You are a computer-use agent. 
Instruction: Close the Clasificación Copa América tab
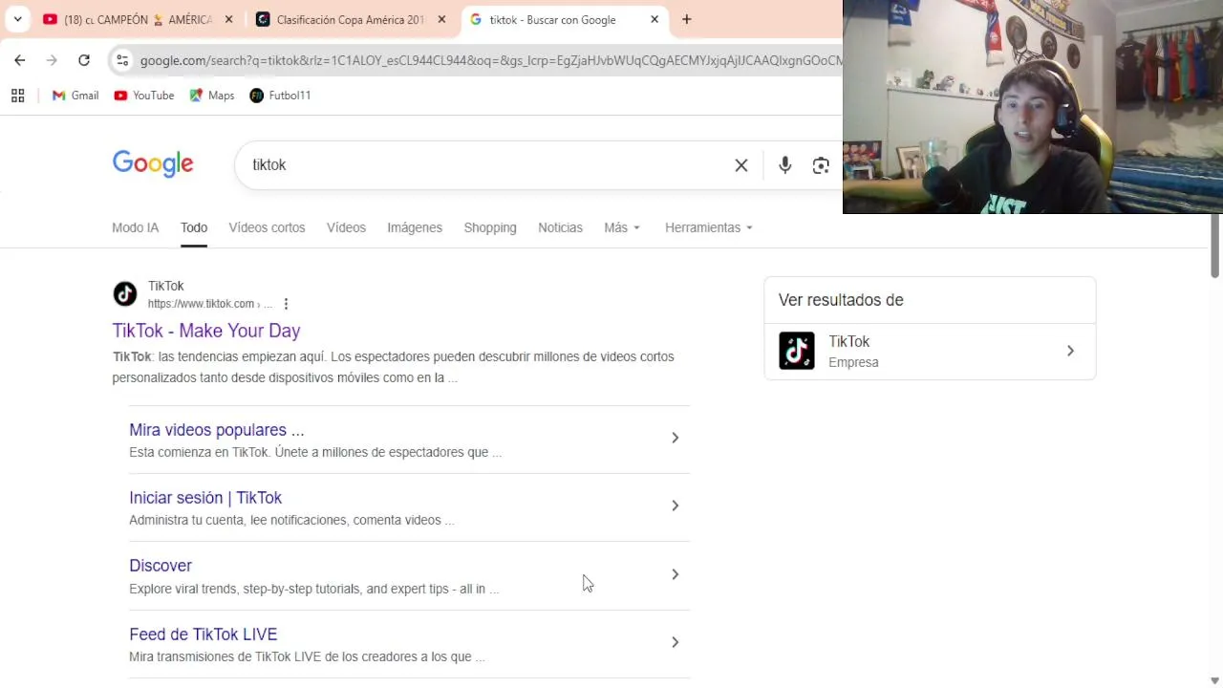point(442,19)
